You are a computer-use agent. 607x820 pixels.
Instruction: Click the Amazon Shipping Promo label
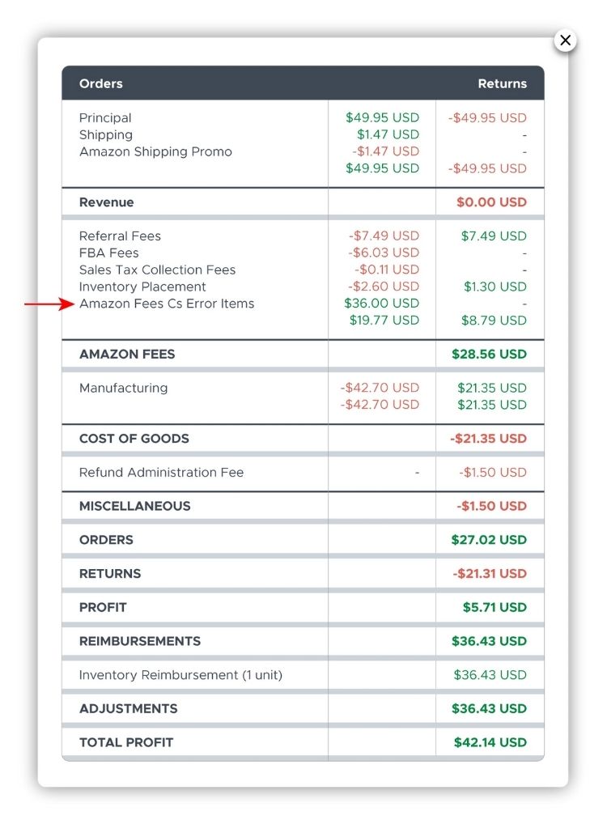155,152
